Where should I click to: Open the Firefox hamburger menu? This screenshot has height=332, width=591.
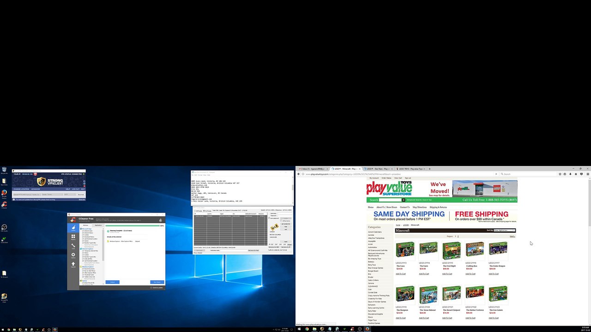coord(588,174)
